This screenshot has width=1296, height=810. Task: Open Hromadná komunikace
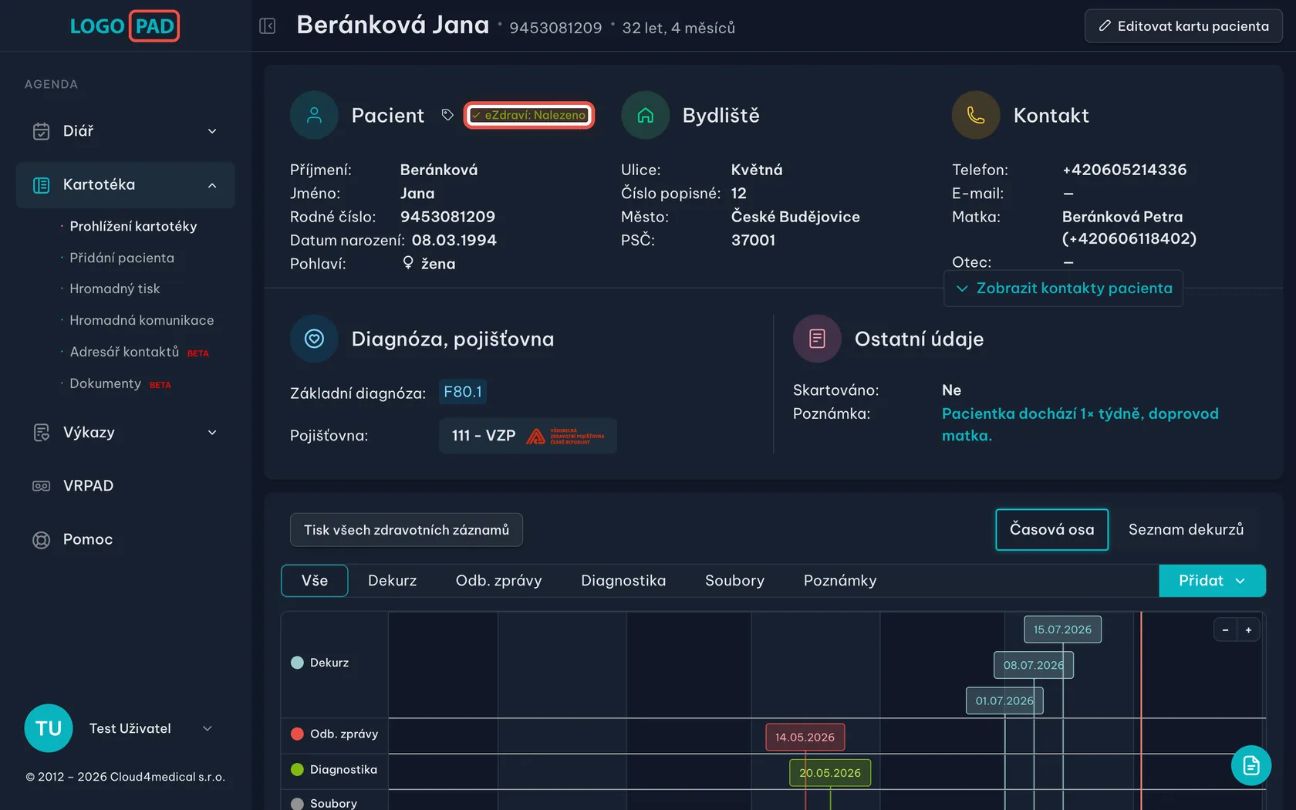click(142, 320)
